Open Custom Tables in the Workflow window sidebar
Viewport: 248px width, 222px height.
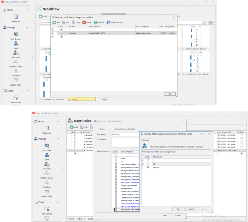pos(16,82)
